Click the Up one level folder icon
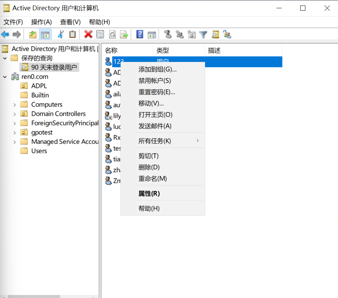 click(x=33, y=34)
